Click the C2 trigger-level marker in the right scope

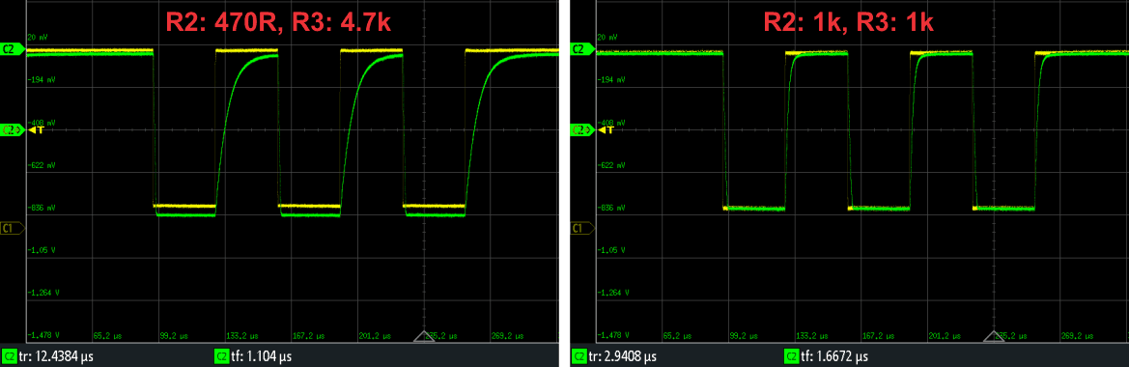pyautogui.click(x=583, y=130)
